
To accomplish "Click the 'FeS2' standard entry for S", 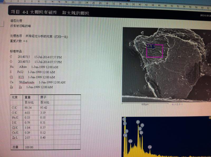I will coord(20,72).
